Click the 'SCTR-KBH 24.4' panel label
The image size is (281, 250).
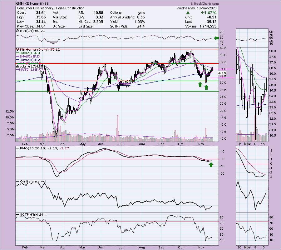pyautogui.click(x=33, y=214)
